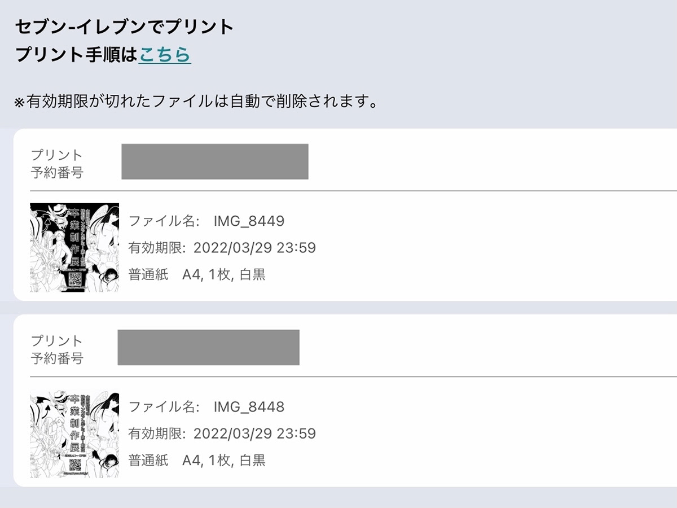Image resolution: width=677 pixels, height=508 pixels.
Task: Click the 普通紙 A4 settings line under IMG_8449
Action: coord(197,275)
